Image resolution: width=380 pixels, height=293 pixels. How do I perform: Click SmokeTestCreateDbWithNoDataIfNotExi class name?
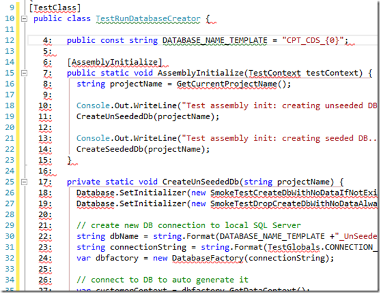point(293,193)
